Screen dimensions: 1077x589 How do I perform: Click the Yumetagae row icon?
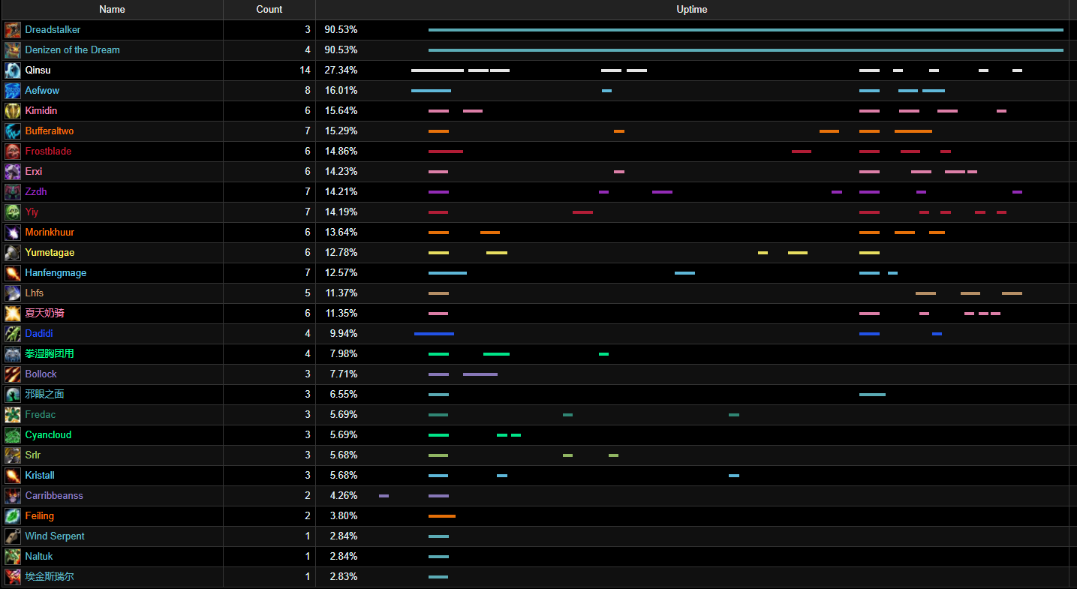pos(13,253)
